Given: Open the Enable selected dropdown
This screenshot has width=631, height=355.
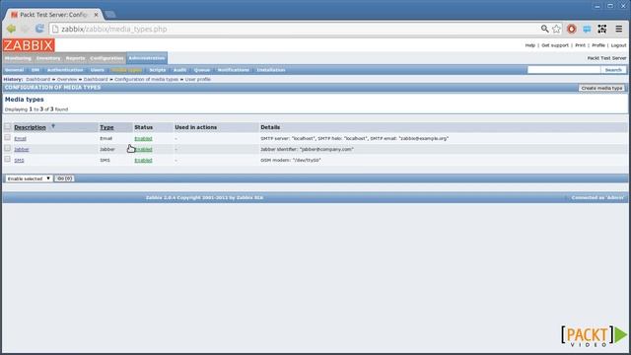Looking at the screenshot, I should pyautogui.click(x=29, y=178).
